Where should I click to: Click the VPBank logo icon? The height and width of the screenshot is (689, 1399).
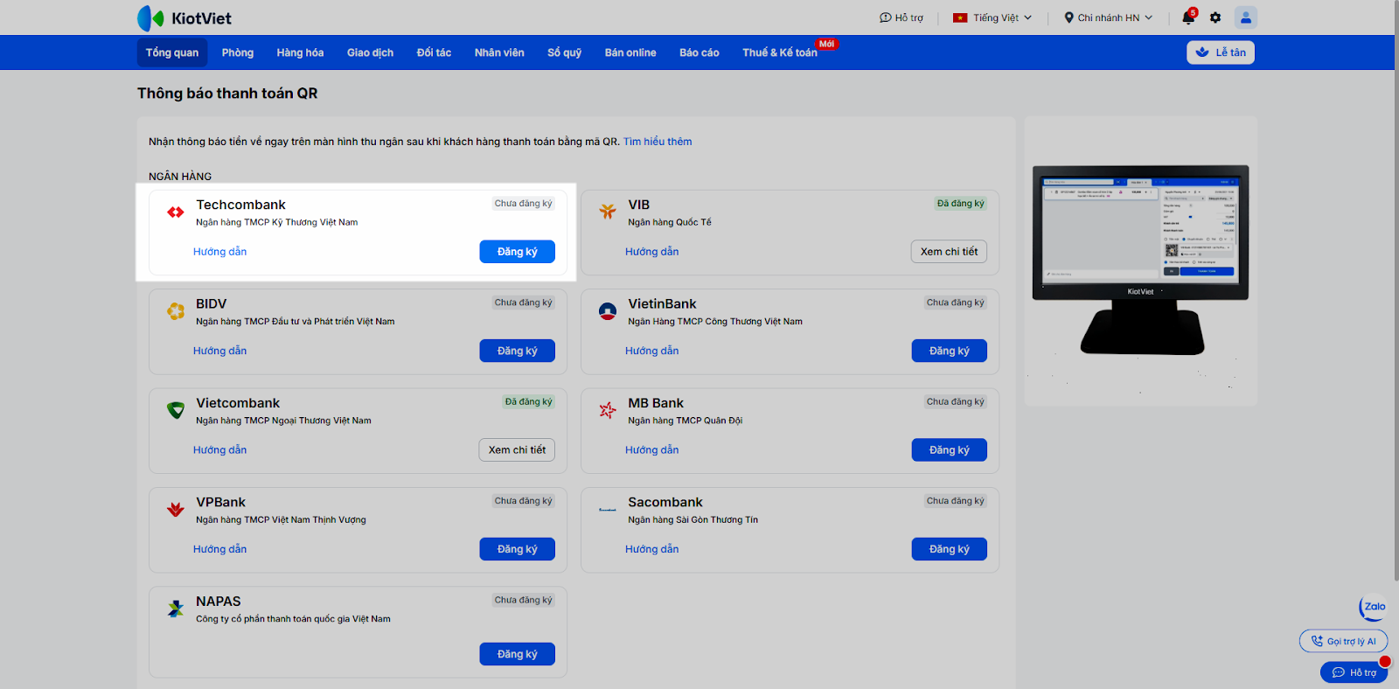(x=176, y=509)
